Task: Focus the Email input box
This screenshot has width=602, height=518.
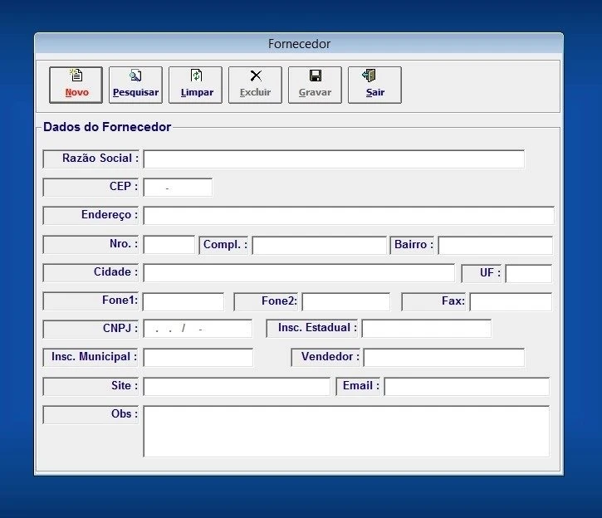Action: 466,386
